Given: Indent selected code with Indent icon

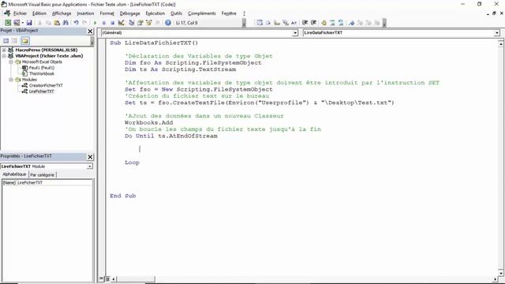Looking at the screenshot, I should coord(305,23).
